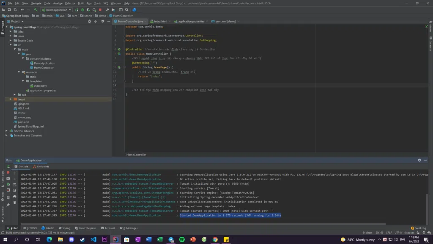
Task: Click the red Stop button in the toolbar
Action: tap(100, 9)
